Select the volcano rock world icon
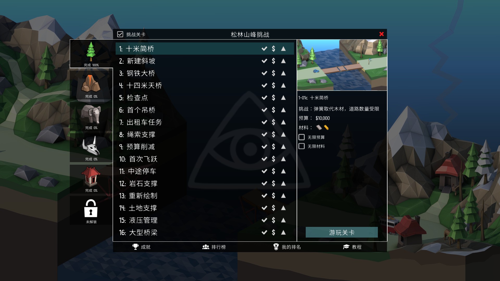 [x=91, y=85]
